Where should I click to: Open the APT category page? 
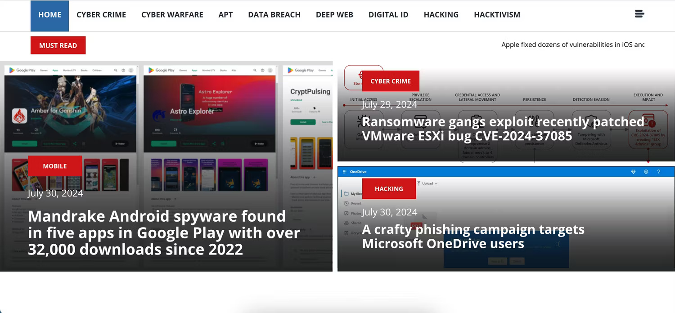click(225, 14)
